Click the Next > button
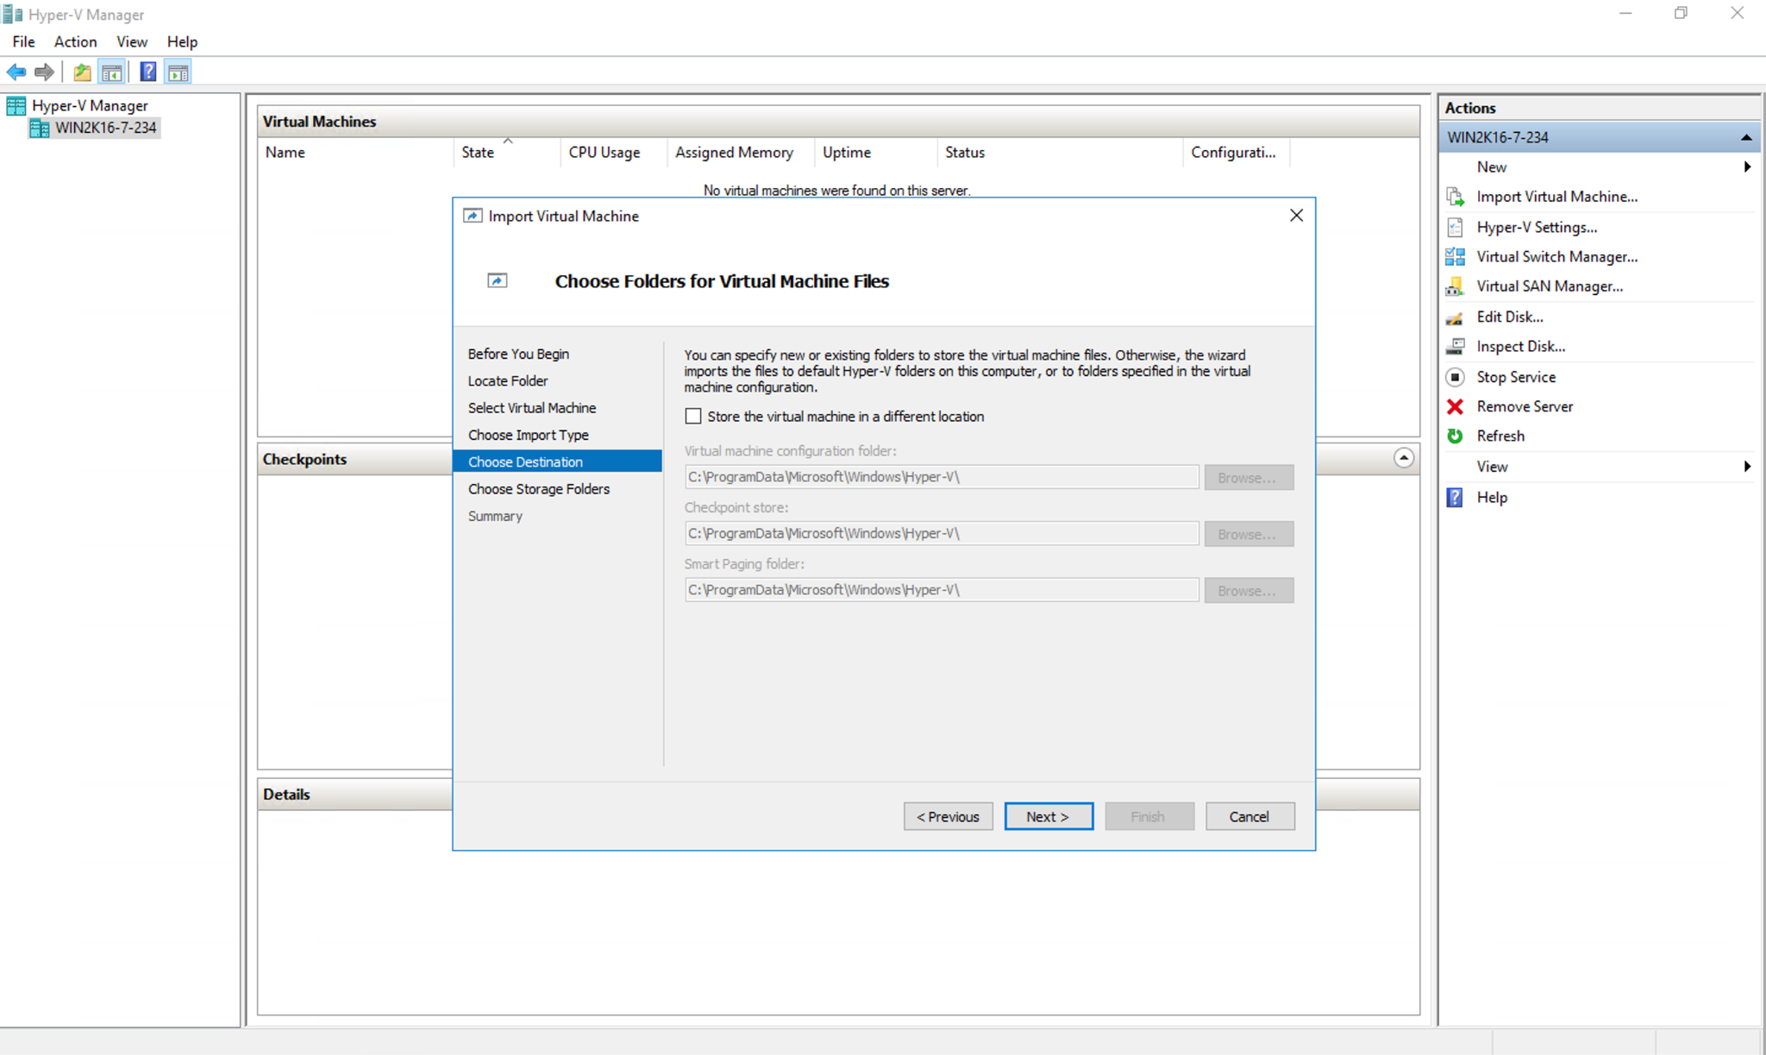This screenshot has width=1766, height=1055. [1049, 816]
